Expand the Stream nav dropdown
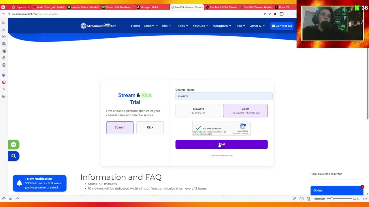Image resolution: width=369 pixels, height=207 pixels. 151,26
